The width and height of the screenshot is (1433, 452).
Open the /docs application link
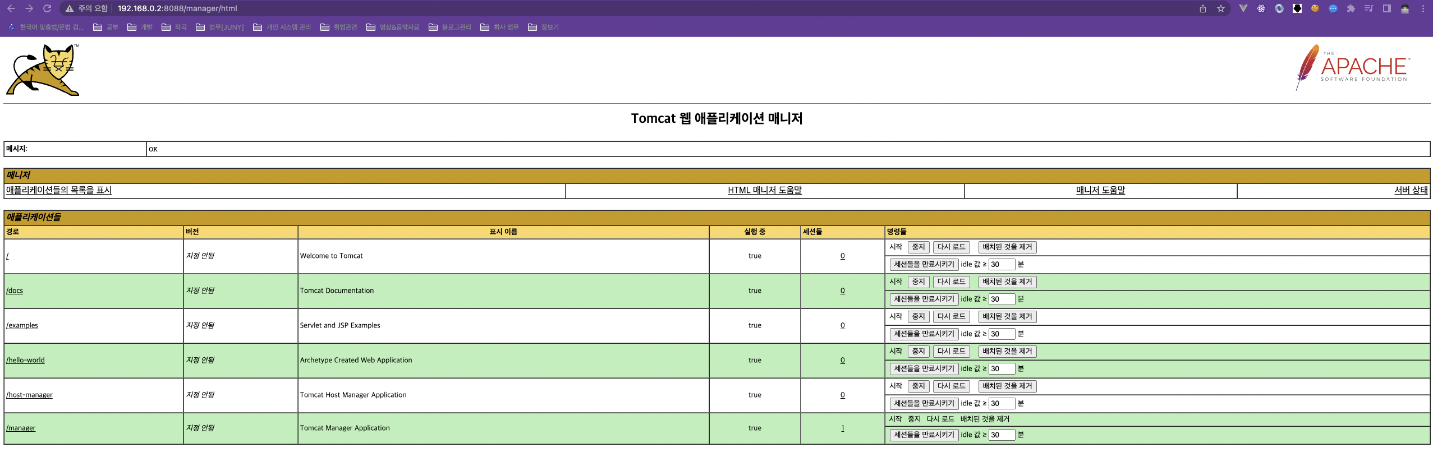[x=15, y=290]
